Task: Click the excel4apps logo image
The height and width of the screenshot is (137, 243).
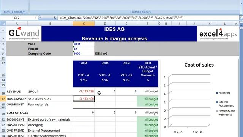Action: click(218, 34)
